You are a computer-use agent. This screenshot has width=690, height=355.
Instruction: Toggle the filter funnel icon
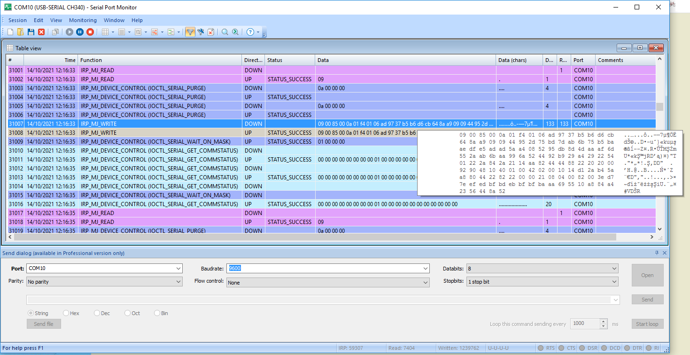pyautogui.click(x=190, y=32)
